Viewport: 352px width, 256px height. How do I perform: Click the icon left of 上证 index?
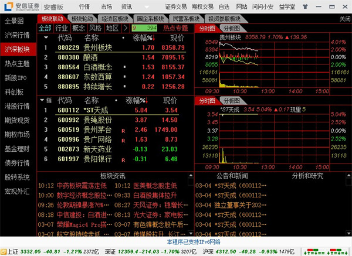click(3, 251)
